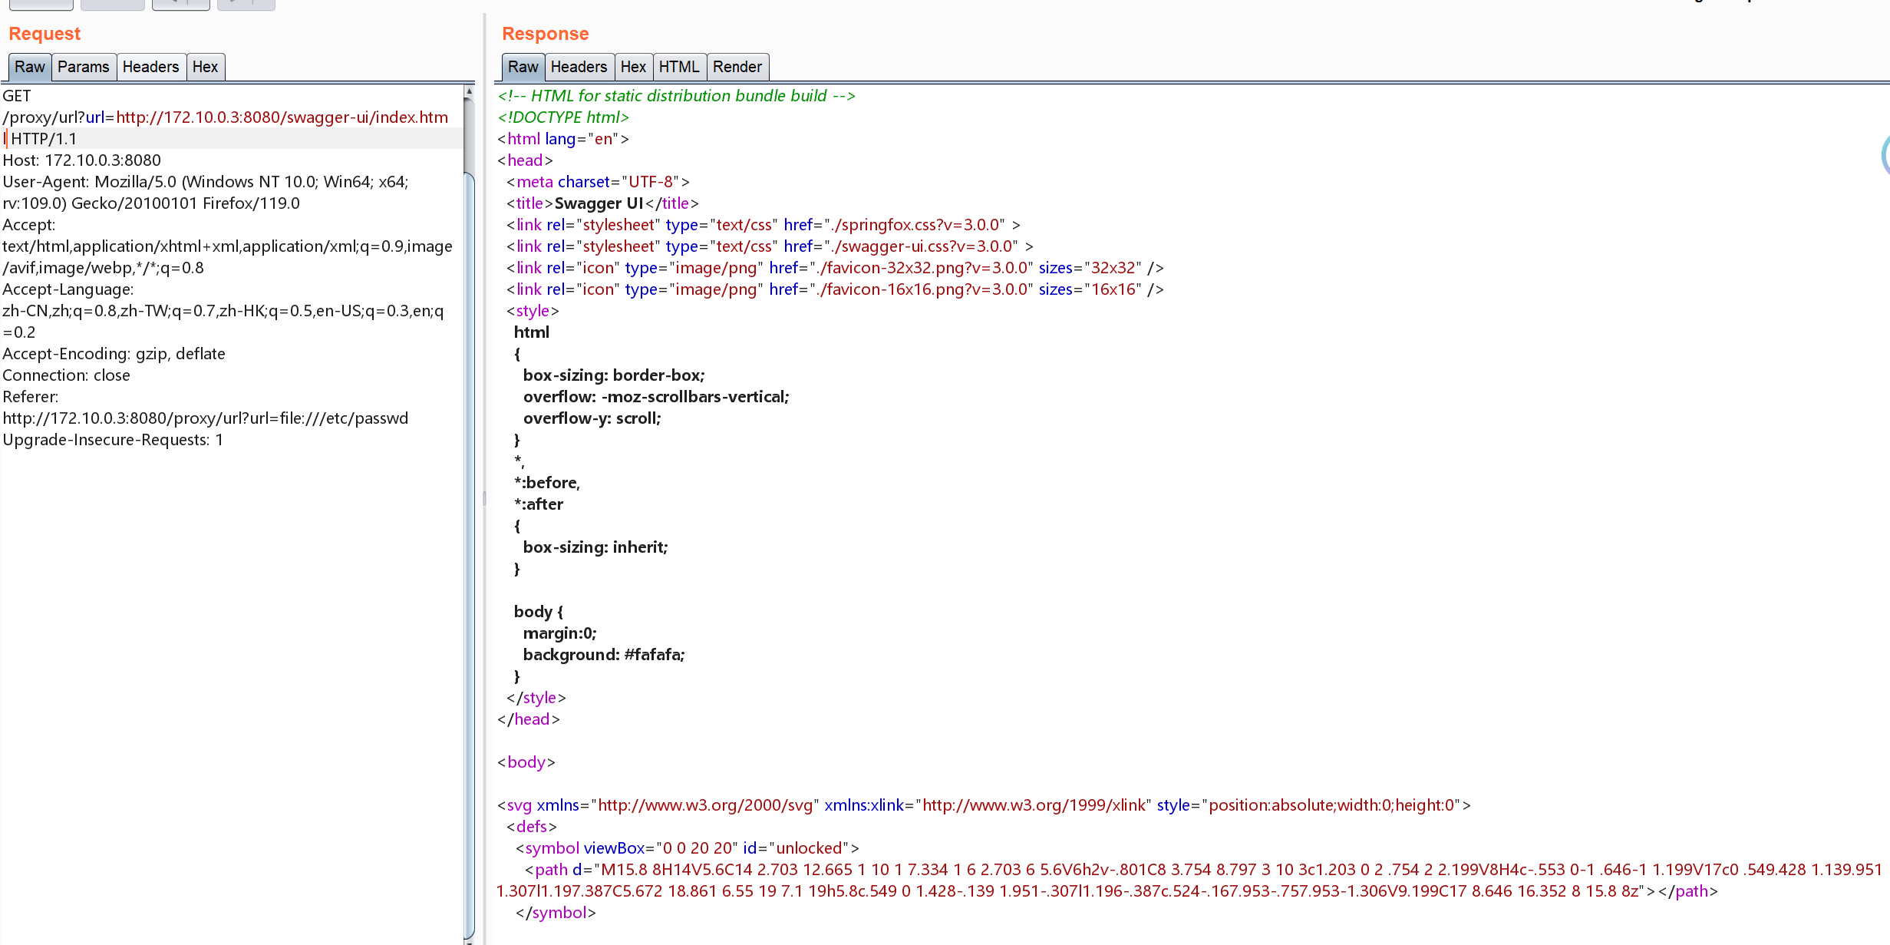The width and height of the screenshot is (1890, 945).
Task: Click the 'Connection: close' header line
Action: coord(67,375)
